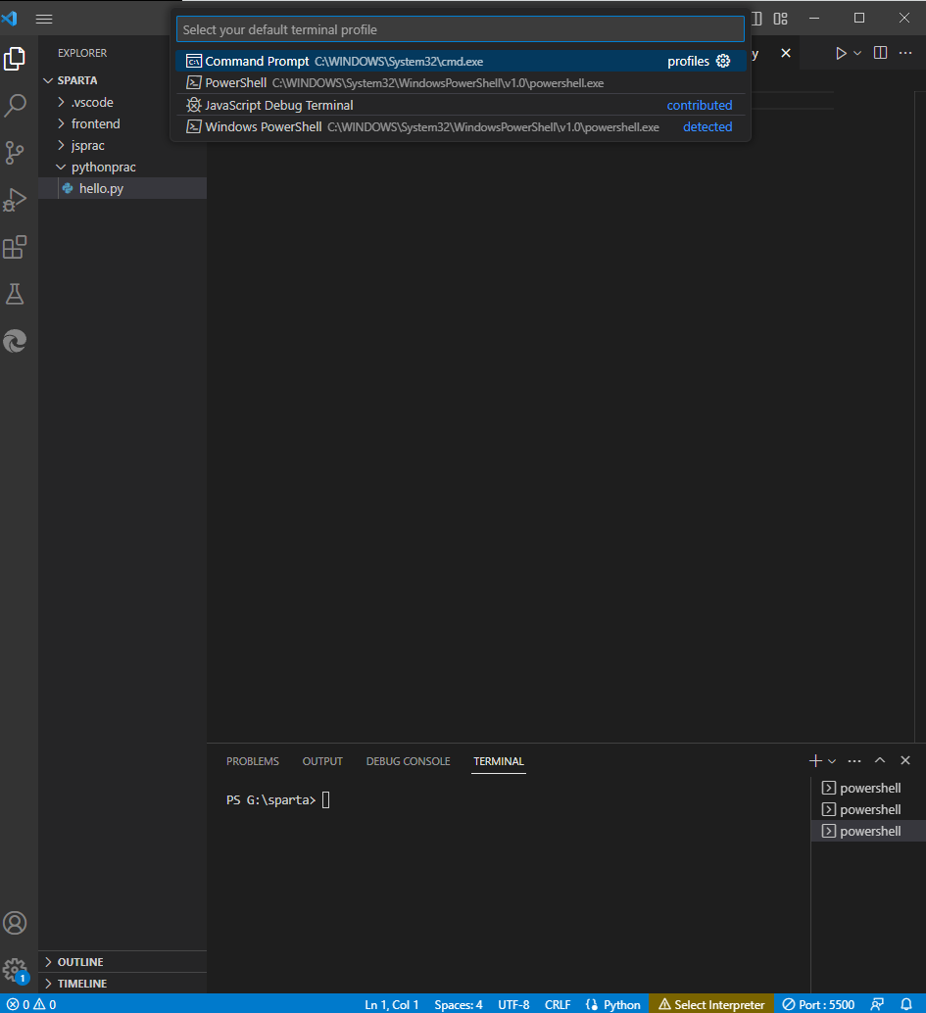The image size is (926, 1013).
Task: Open the launch profile dropdown in terminal panel
Action: 832,761
